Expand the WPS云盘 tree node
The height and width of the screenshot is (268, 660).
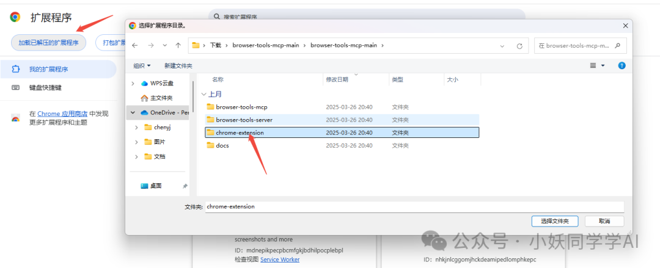tap(133, 83)
